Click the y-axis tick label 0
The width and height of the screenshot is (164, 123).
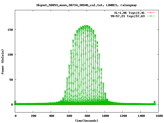click(12, 105)
